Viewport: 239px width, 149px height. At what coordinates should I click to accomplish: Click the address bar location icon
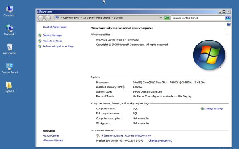pos(57,18)
